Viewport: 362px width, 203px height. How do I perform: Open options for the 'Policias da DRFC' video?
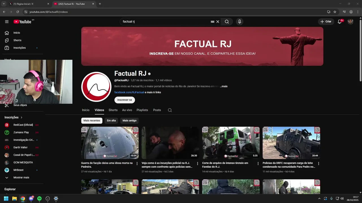pyautogui.click(x=318, y=164)
